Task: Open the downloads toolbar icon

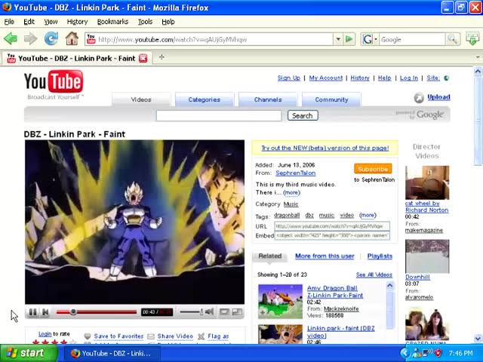Action: [472, 38]
